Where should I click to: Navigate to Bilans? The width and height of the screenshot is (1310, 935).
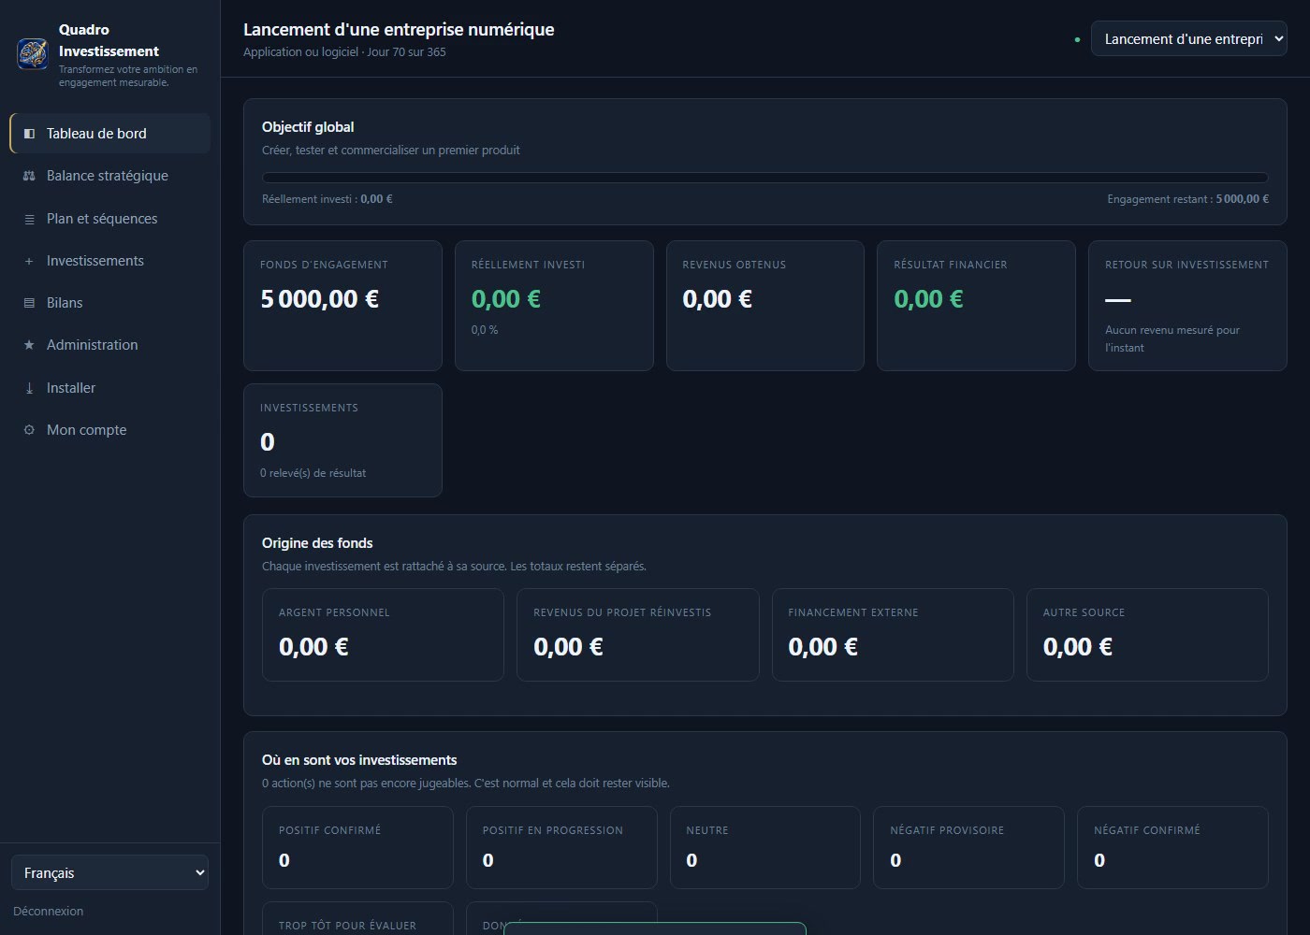pyautogui.click(x=110, y=303)
